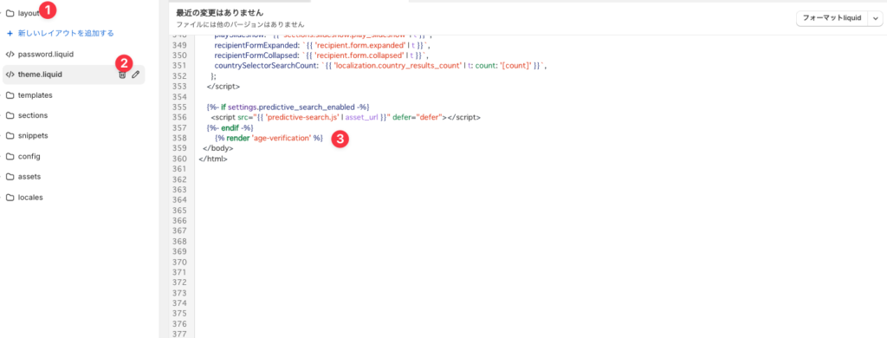The height and width of the screenshot is (338, 887).
Task: Click the 最近の変更はありません heading
Action: tap(220, 12)
